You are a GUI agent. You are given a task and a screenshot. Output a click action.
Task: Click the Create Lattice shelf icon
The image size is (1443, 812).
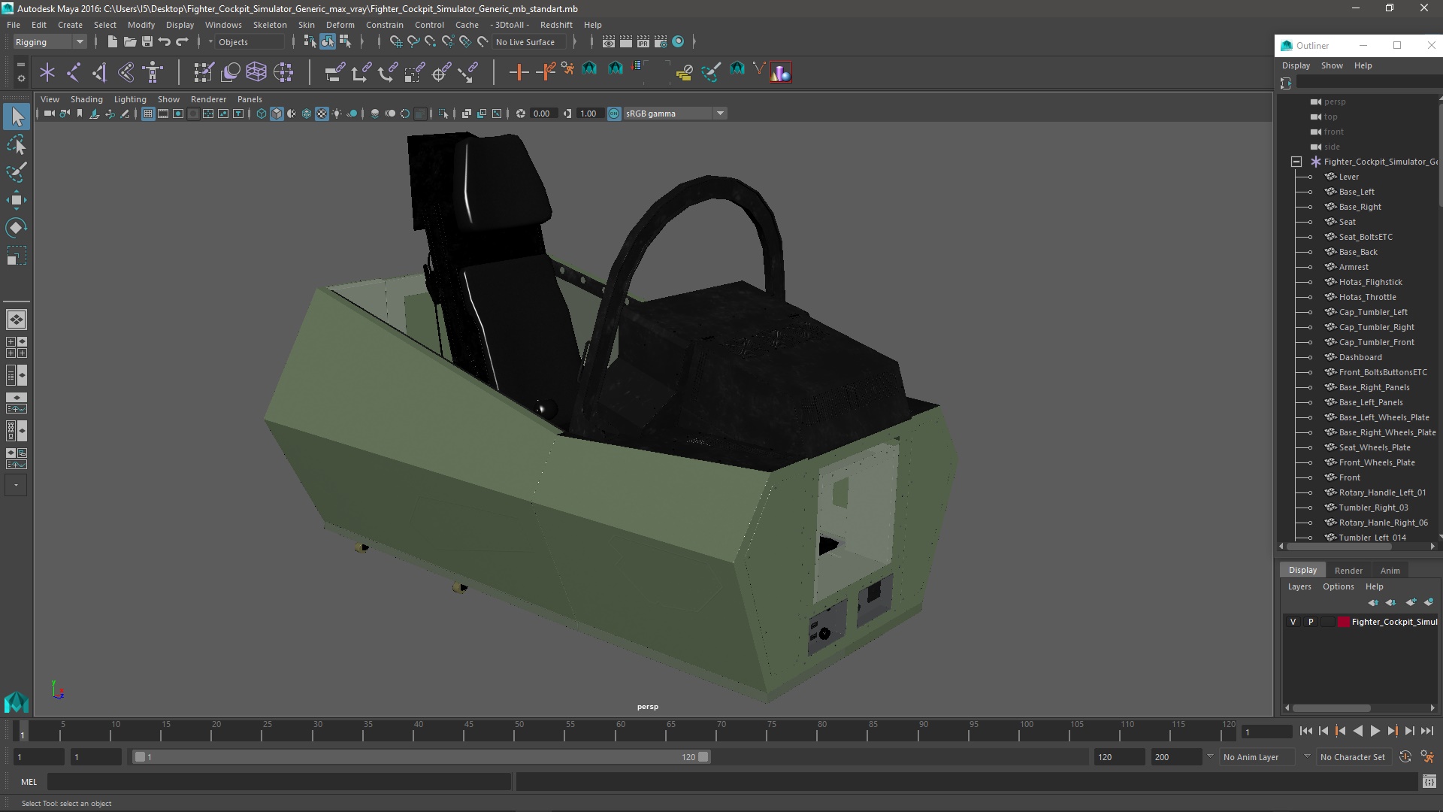[x=256, y=72]
